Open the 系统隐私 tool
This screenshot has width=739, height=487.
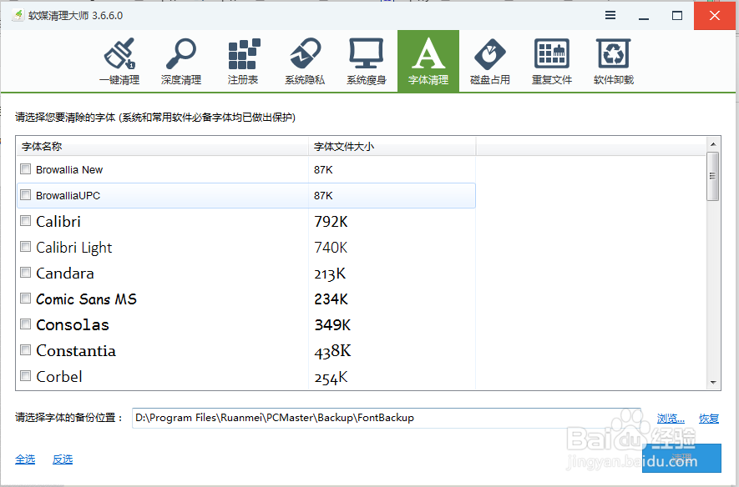[x=305, y=58]
